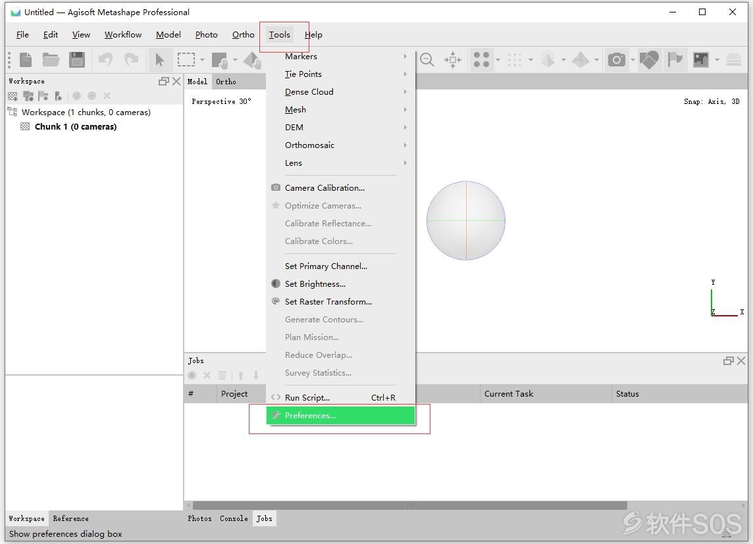Viewport: 753px width, 544px height.
Task: Expand the Orthomosaic submenu
Action: (340, 145)
